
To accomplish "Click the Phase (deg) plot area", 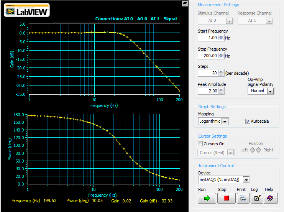I will (x=103, y=149).
